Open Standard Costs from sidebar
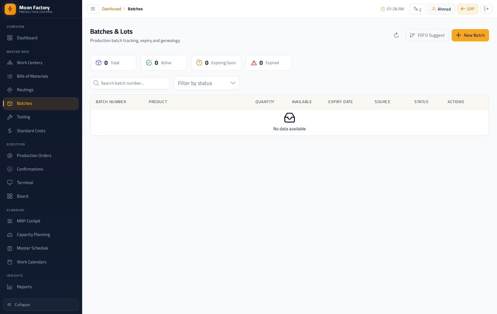This screenshot has height=314, width=497. pos(41,131)
